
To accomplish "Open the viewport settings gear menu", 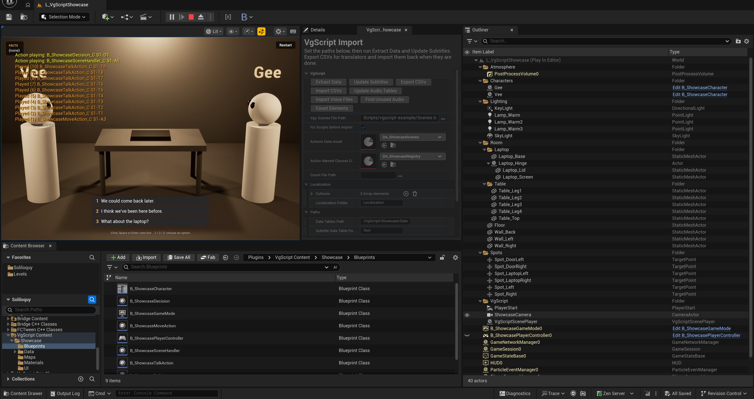I will click(280, 31).
